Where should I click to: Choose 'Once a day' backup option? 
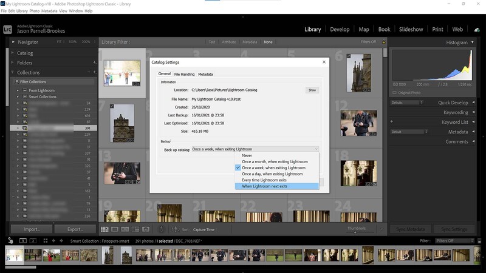click(x=277, y=174)
